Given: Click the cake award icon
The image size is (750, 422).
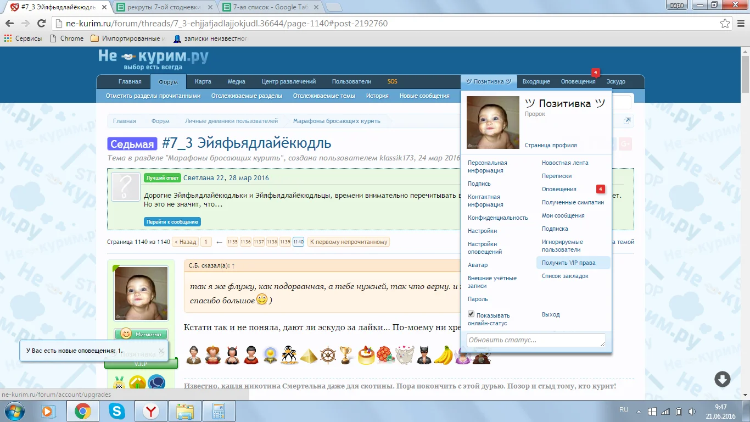Looking at the screenshot, I should [x=366, y=355].
